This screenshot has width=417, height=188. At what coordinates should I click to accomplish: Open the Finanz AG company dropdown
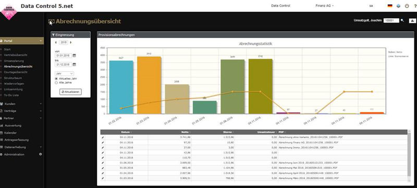324,6
